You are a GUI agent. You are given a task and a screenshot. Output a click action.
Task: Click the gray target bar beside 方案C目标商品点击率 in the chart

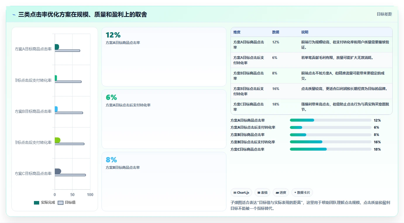[70, 175]
